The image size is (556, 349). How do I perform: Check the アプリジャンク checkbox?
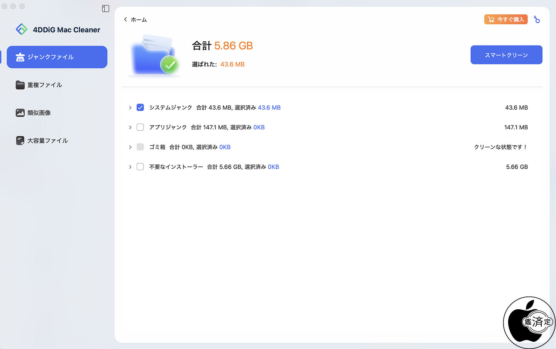click(x=140, y=127)
